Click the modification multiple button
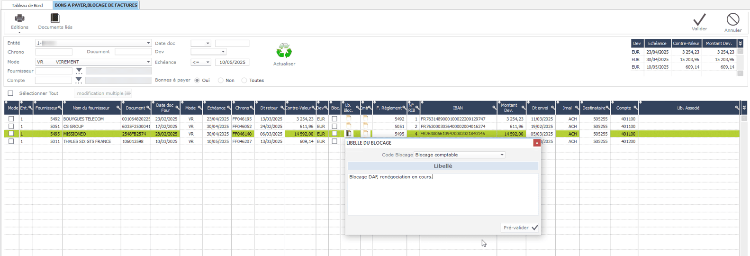Viewport: 750px width, 256px height. (104, 93)
